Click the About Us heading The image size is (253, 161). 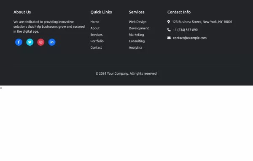click(x=22, y=12)
